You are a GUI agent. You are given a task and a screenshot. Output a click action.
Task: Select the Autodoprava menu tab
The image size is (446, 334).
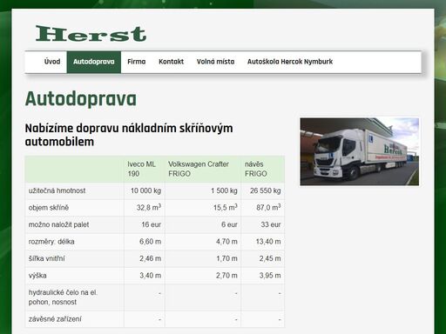(x=94, y=62)
